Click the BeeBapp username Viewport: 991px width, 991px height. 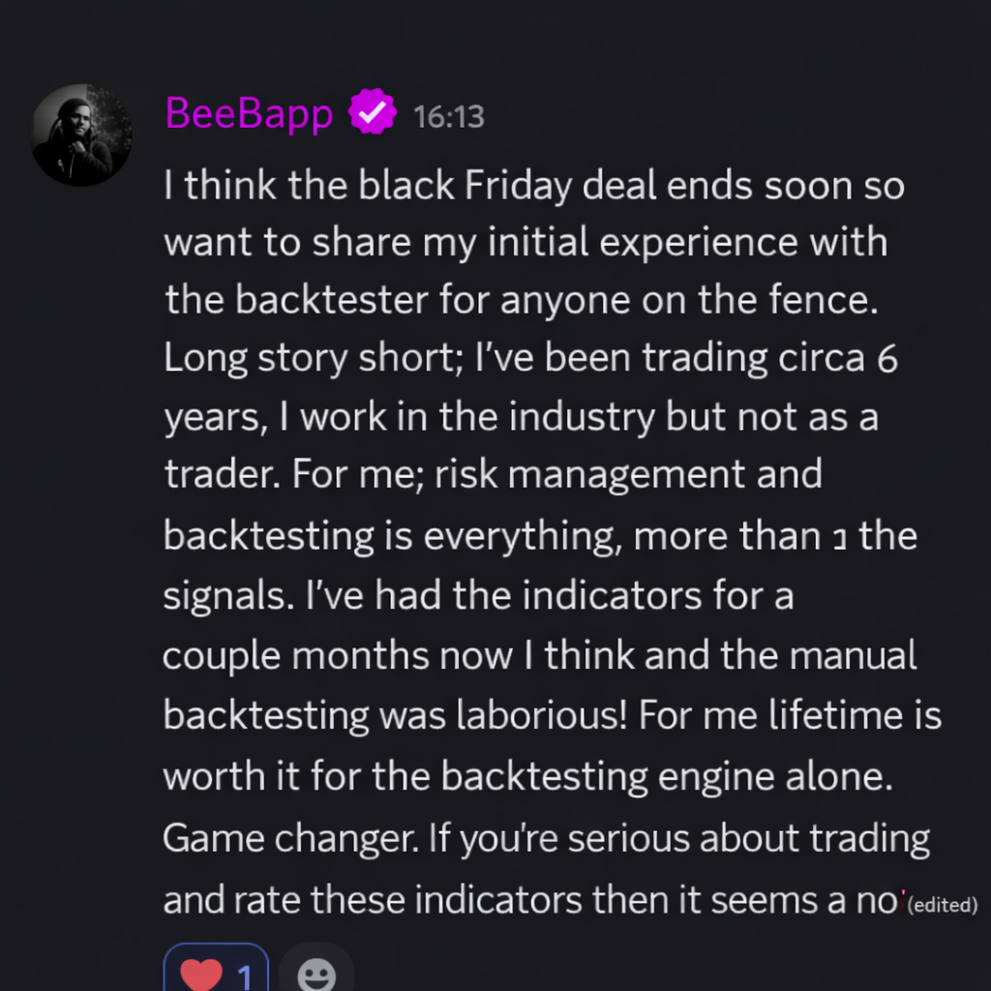[x=249, y=114]
